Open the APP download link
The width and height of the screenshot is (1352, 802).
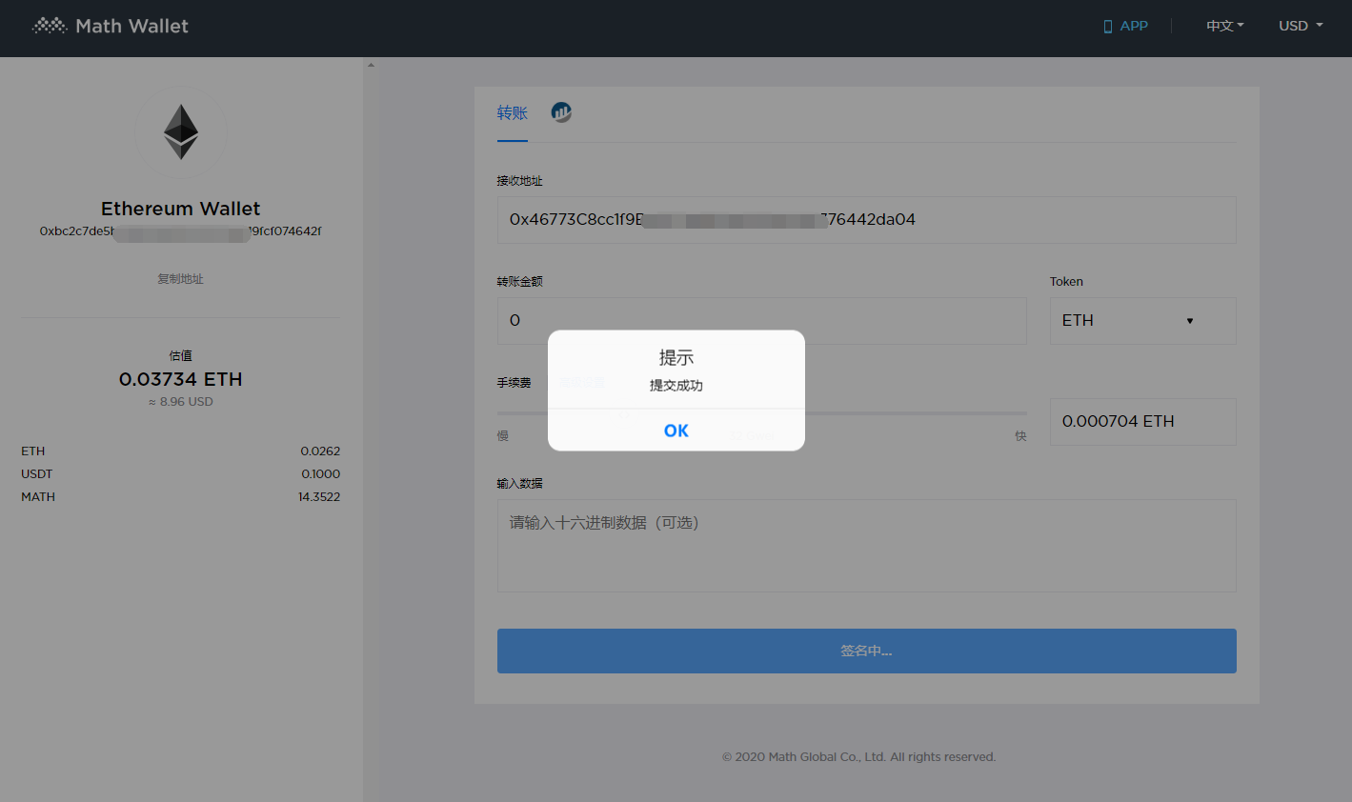(1125, 26)
